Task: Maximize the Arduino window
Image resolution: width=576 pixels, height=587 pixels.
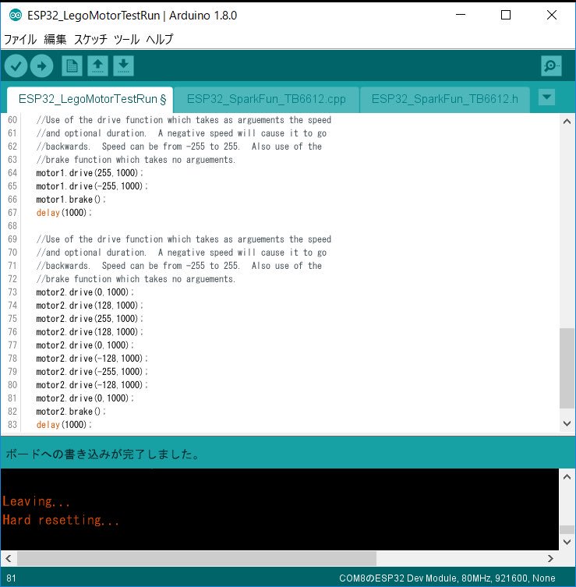Action: 506,15
